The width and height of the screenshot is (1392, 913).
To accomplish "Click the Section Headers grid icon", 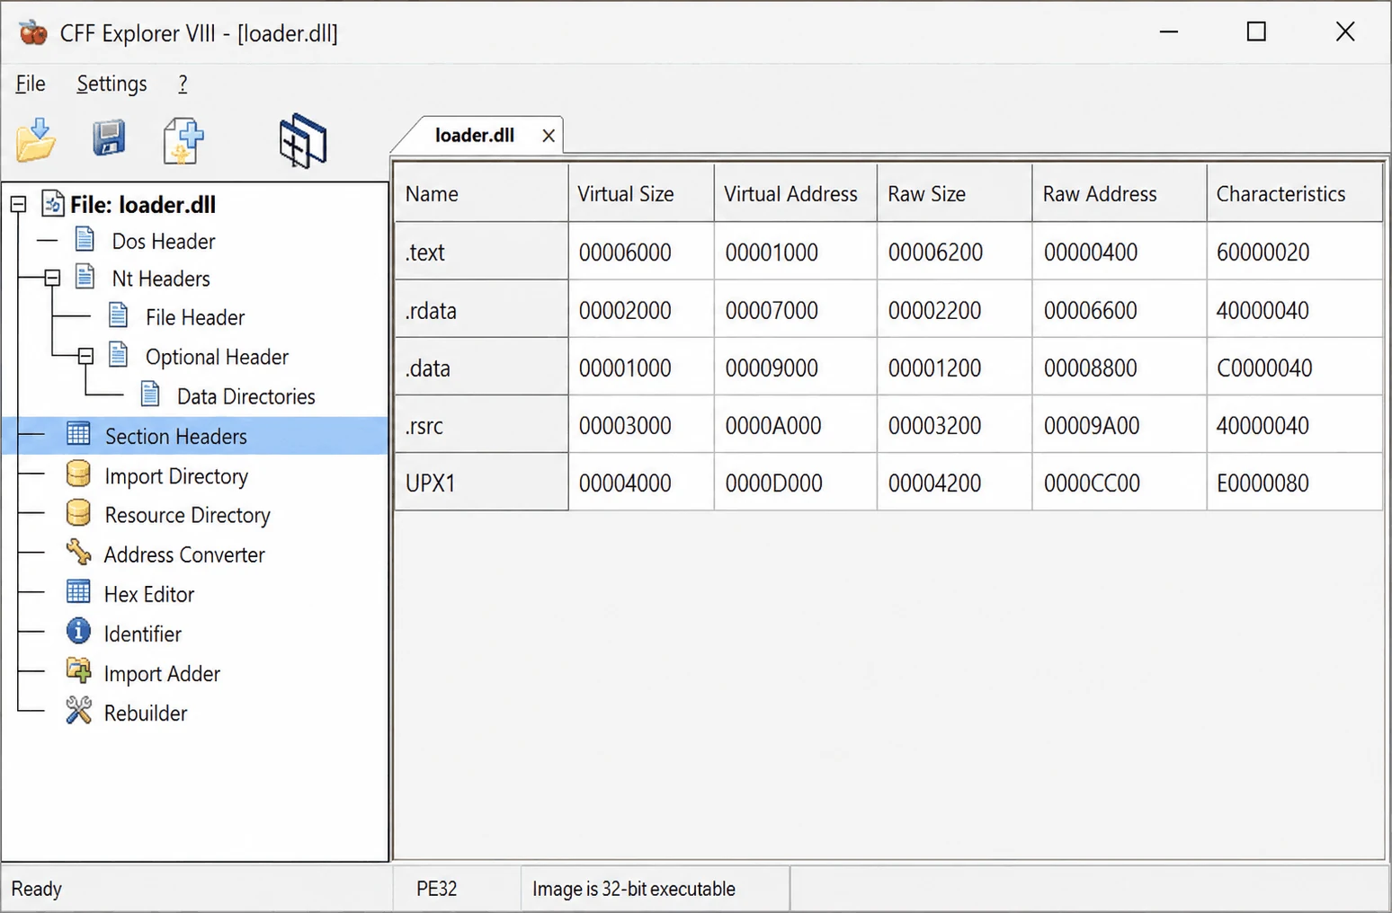I will [78, 434].
